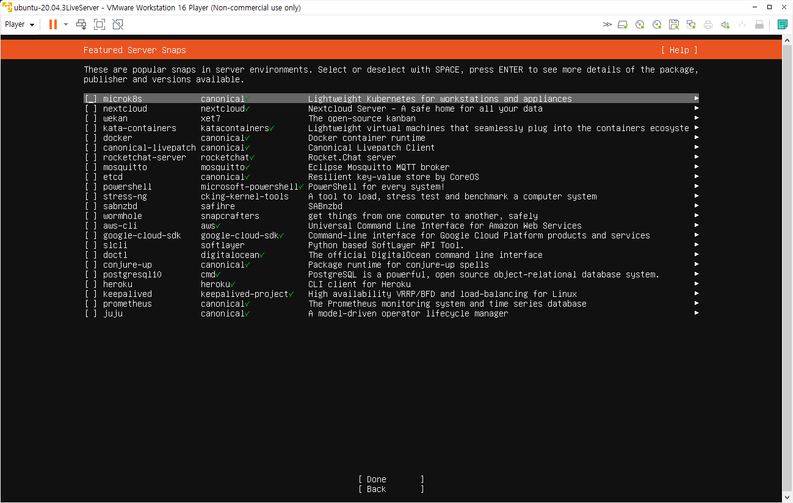Expand the device icons with the double chevron
This screenshot has height=503, width=793.
pyautogui.click(x=607, y=24)
